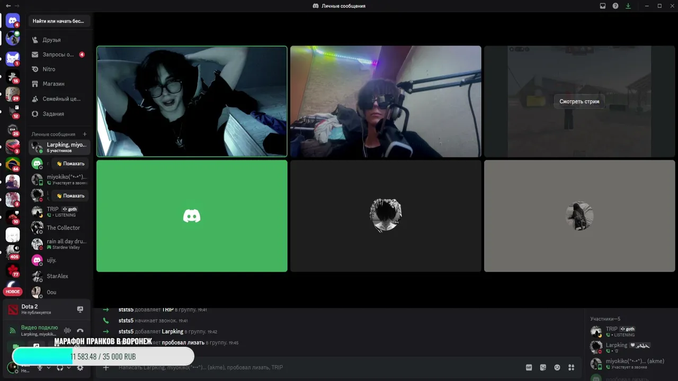This screenshot has width=678, height=381.
Task: Toggle noise suppression waveform icon
Action: 67,331
